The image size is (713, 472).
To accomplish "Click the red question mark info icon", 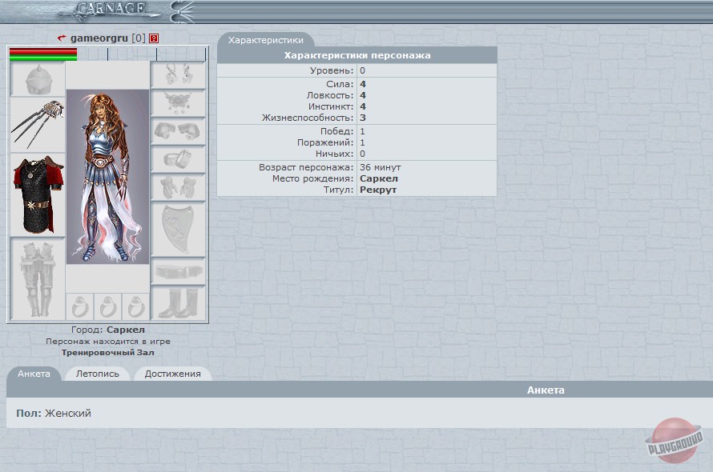I will 154,38.
